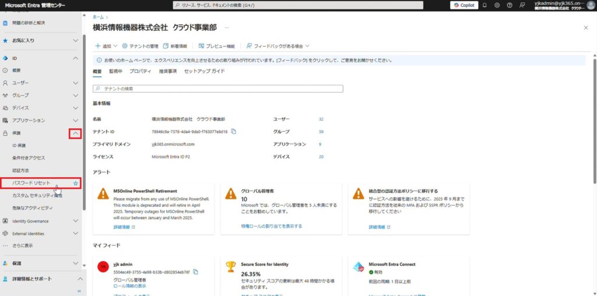Expand Identity Governance chevron

tap(75, 221)
